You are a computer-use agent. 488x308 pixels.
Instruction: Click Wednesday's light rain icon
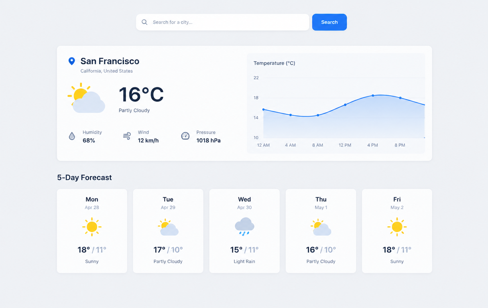click(244, 227)
